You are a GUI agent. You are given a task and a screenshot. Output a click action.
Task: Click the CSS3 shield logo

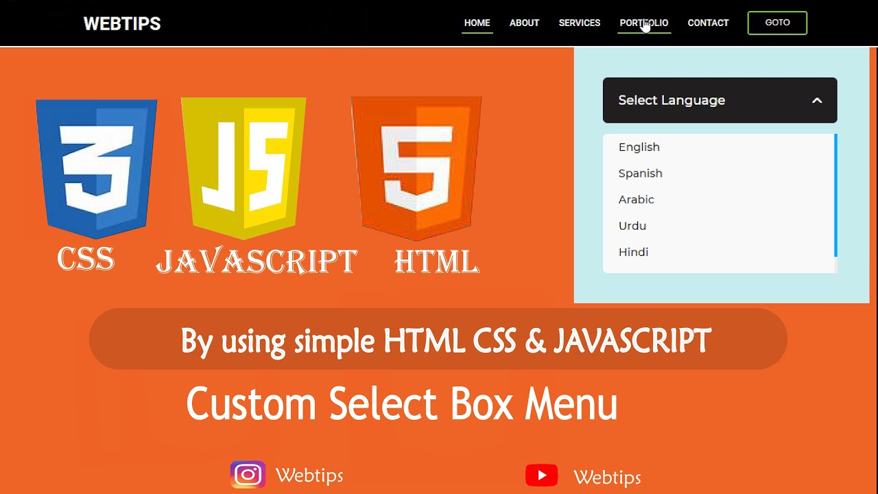pyautogui.click(x=97, y=169)
